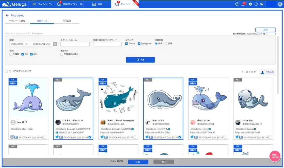The width and height of the screenshot is (284, 168).
Task: Click the https://t.co/L8VKHQ9inF link
Action: [x=71, y=133]
